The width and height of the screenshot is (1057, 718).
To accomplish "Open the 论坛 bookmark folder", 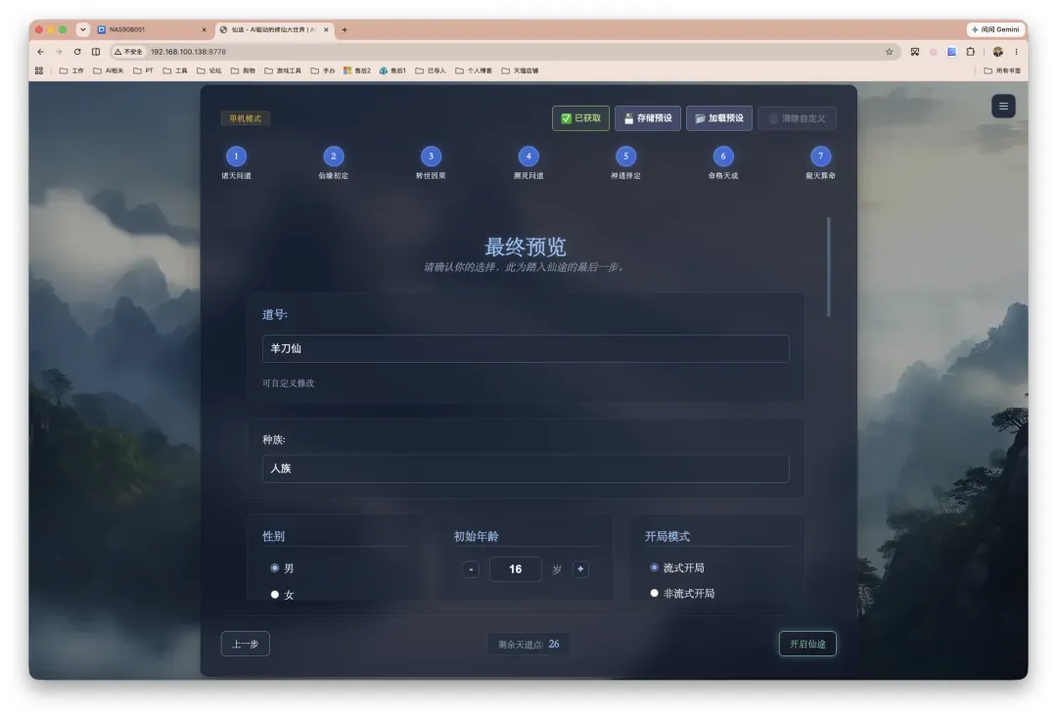I will [209, 70].
